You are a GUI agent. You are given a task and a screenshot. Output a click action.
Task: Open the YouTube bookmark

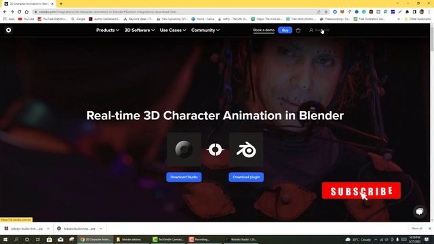click(x=26, y=19)
